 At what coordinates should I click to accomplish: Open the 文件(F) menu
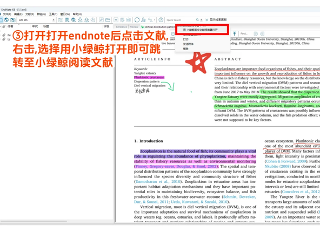pyautogui.click(x=6, y=14)
